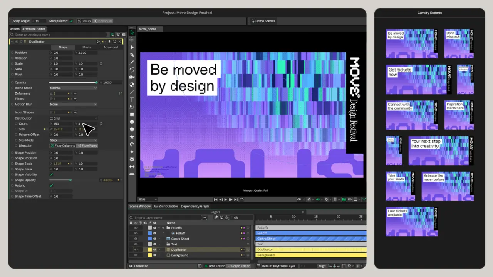Select the Star shape tool
Screen dimensions: 493x277
(132, 137)
